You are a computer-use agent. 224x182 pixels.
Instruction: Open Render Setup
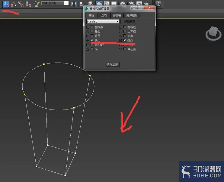[x=132, y=3]
